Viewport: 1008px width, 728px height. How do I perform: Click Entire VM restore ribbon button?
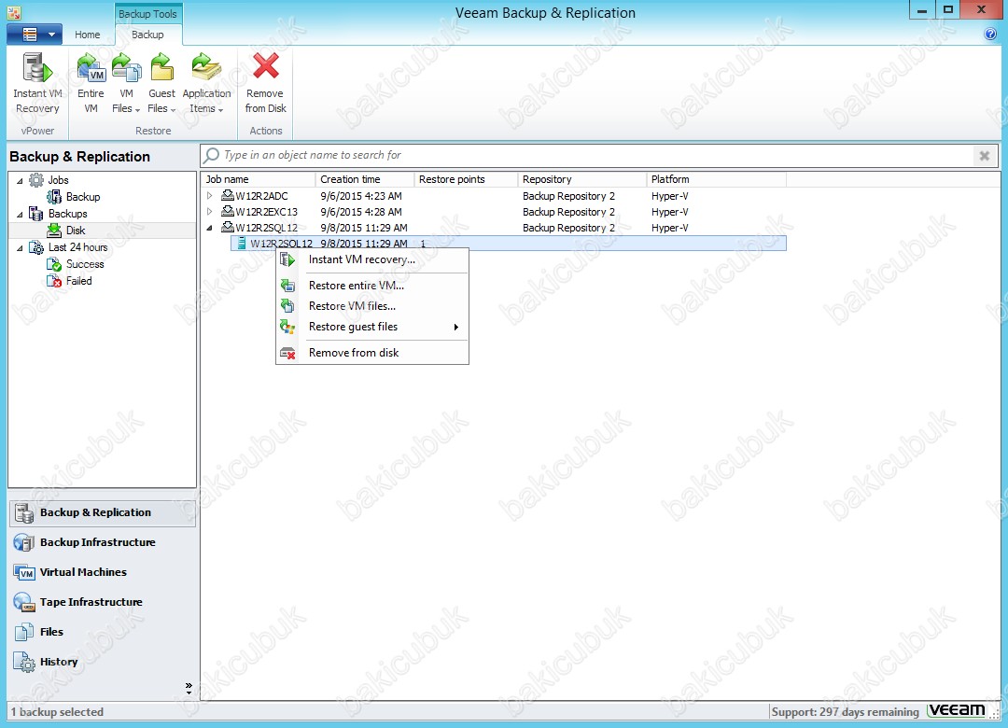[x=91, y=84]
